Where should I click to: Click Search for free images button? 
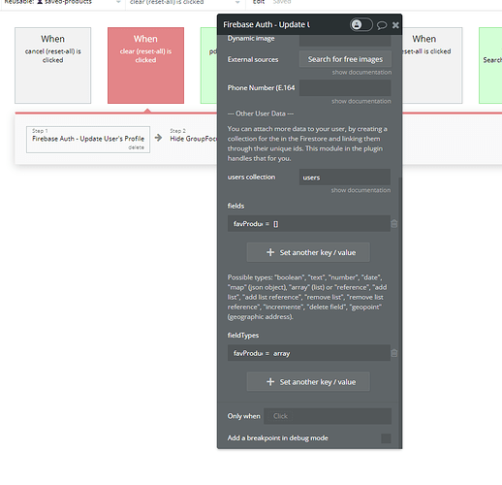click(345, 59)
